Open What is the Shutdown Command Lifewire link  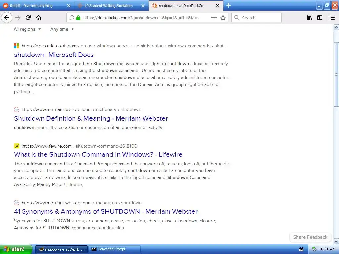tap(98, 155)
